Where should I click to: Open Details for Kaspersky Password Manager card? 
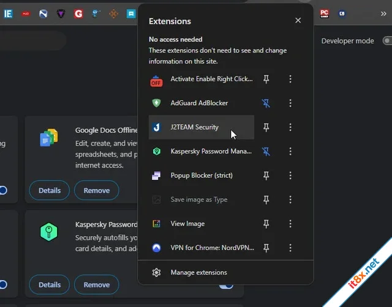tap(50, 285)
